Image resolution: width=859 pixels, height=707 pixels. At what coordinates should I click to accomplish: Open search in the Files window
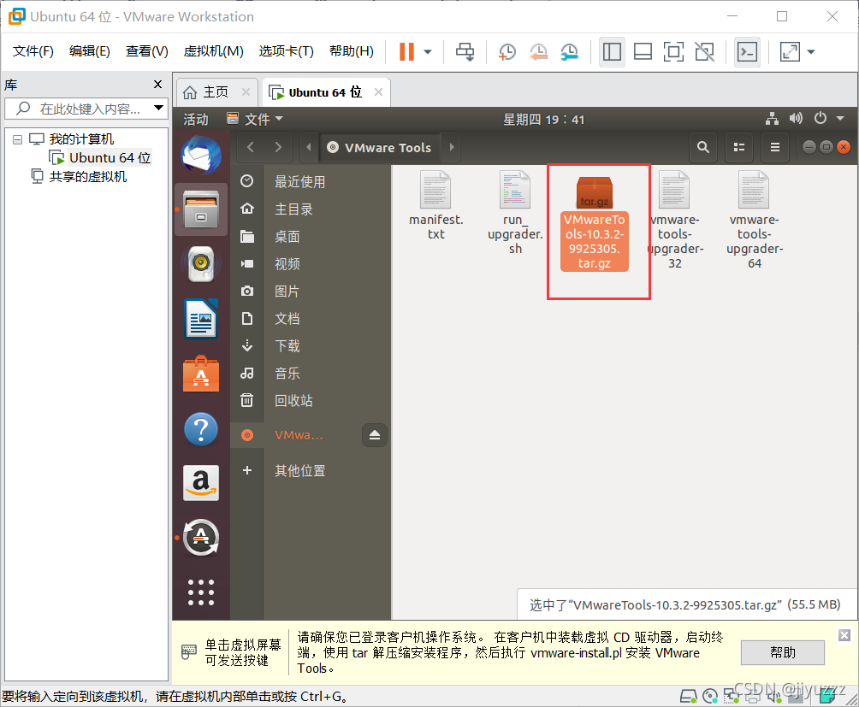(x=702, y=147)
